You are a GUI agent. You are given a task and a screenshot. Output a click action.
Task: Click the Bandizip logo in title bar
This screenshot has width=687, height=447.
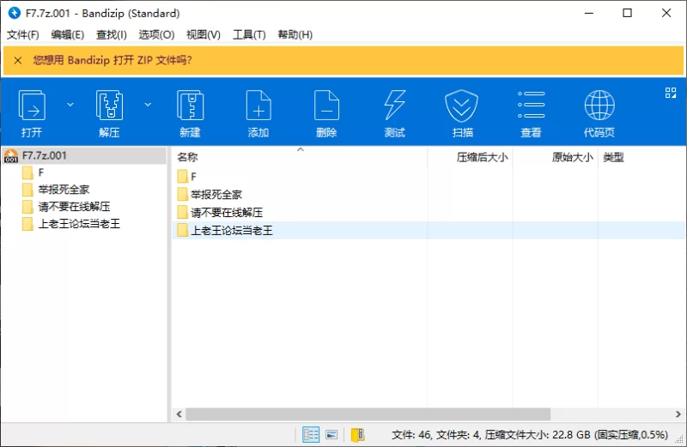(x=15, y=13)
